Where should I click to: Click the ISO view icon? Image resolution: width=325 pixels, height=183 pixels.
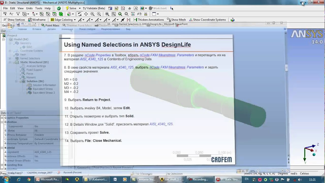(x=133, y=14)
